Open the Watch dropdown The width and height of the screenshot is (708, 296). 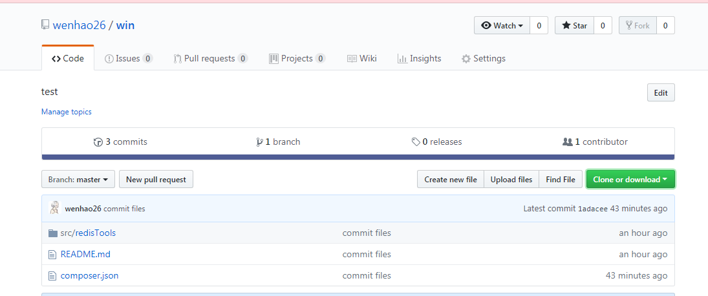[x=502, y=26]
